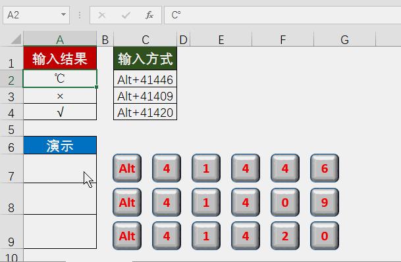
Task: Open the Name Box dropdown arrow
Action: click(x=63, y=15)
